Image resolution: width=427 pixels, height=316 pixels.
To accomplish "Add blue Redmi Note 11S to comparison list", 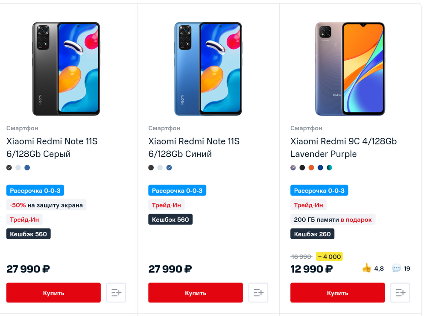I will tap(258, 293).
